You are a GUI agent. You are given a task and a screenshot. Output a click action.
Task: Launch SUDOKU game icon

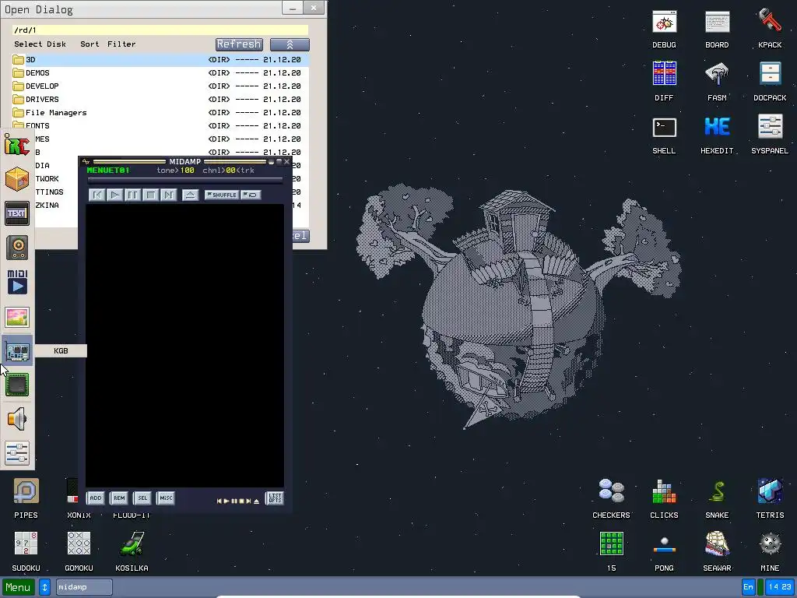26,551
